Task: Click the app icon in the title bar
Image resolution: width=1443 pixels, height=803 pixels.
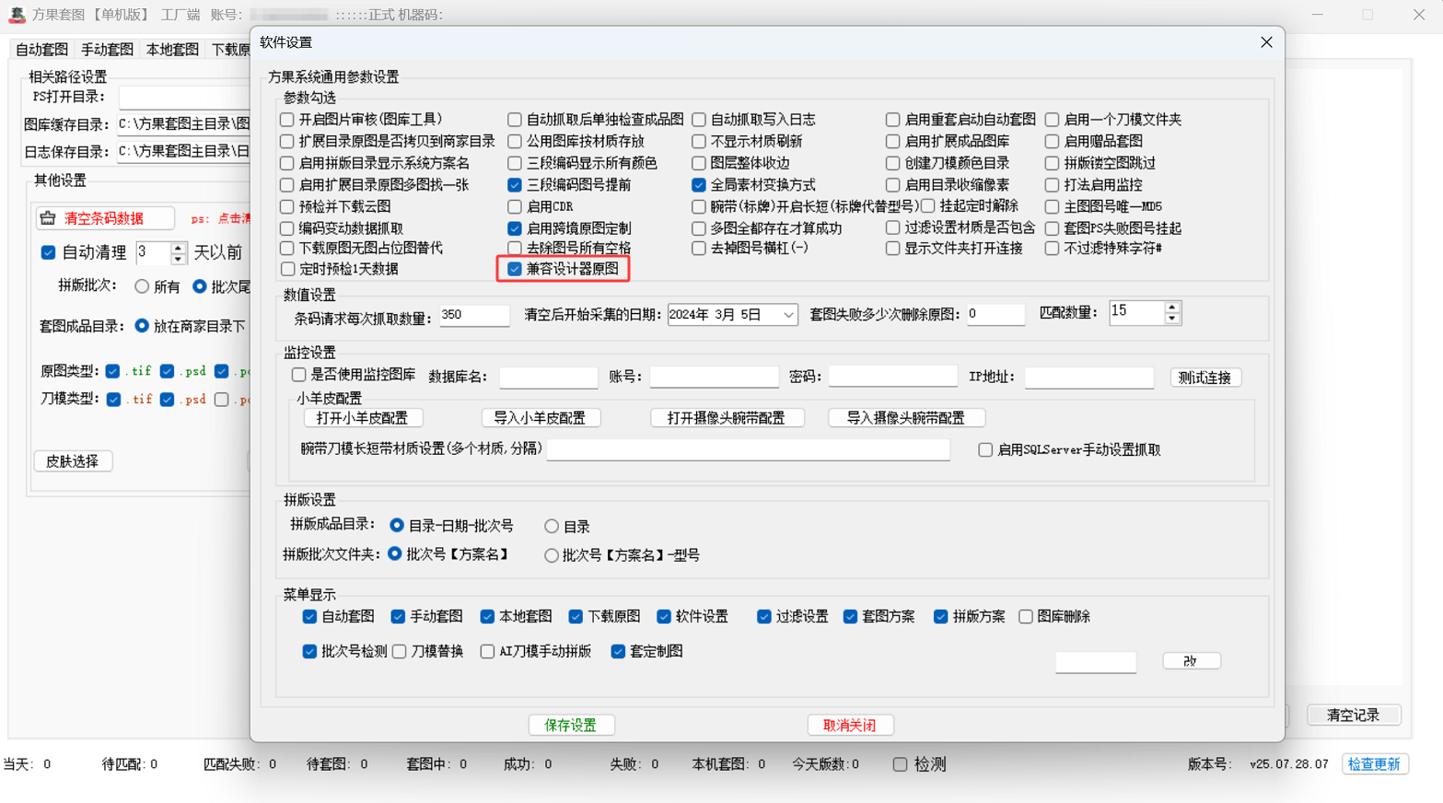Action: [x=17, y=15]
